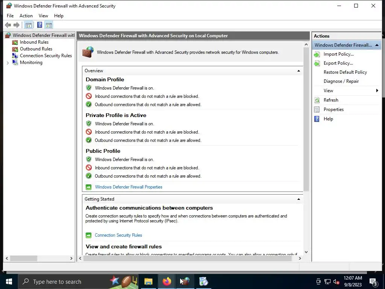Screen dimensions: 385x289
Task: Toggle the Show/Hide Action Pane toolbar icon
Action: pos(49,25)
